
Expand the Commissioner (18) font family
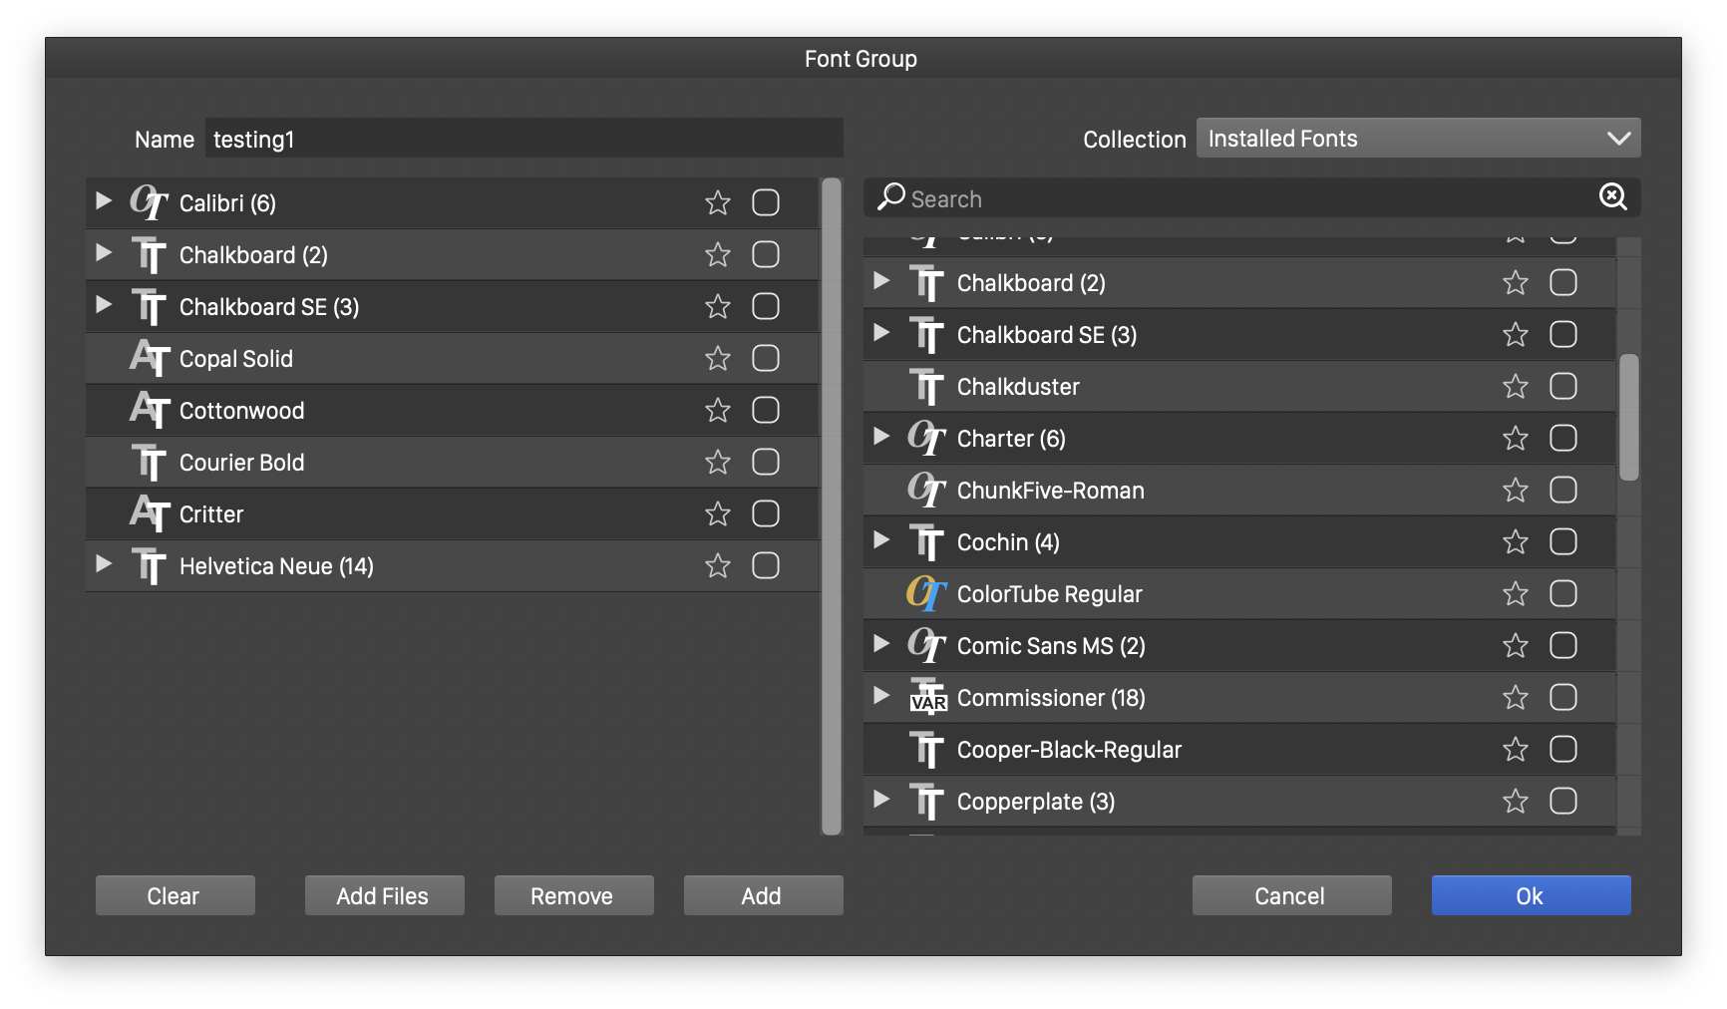[x=881, y=696]
